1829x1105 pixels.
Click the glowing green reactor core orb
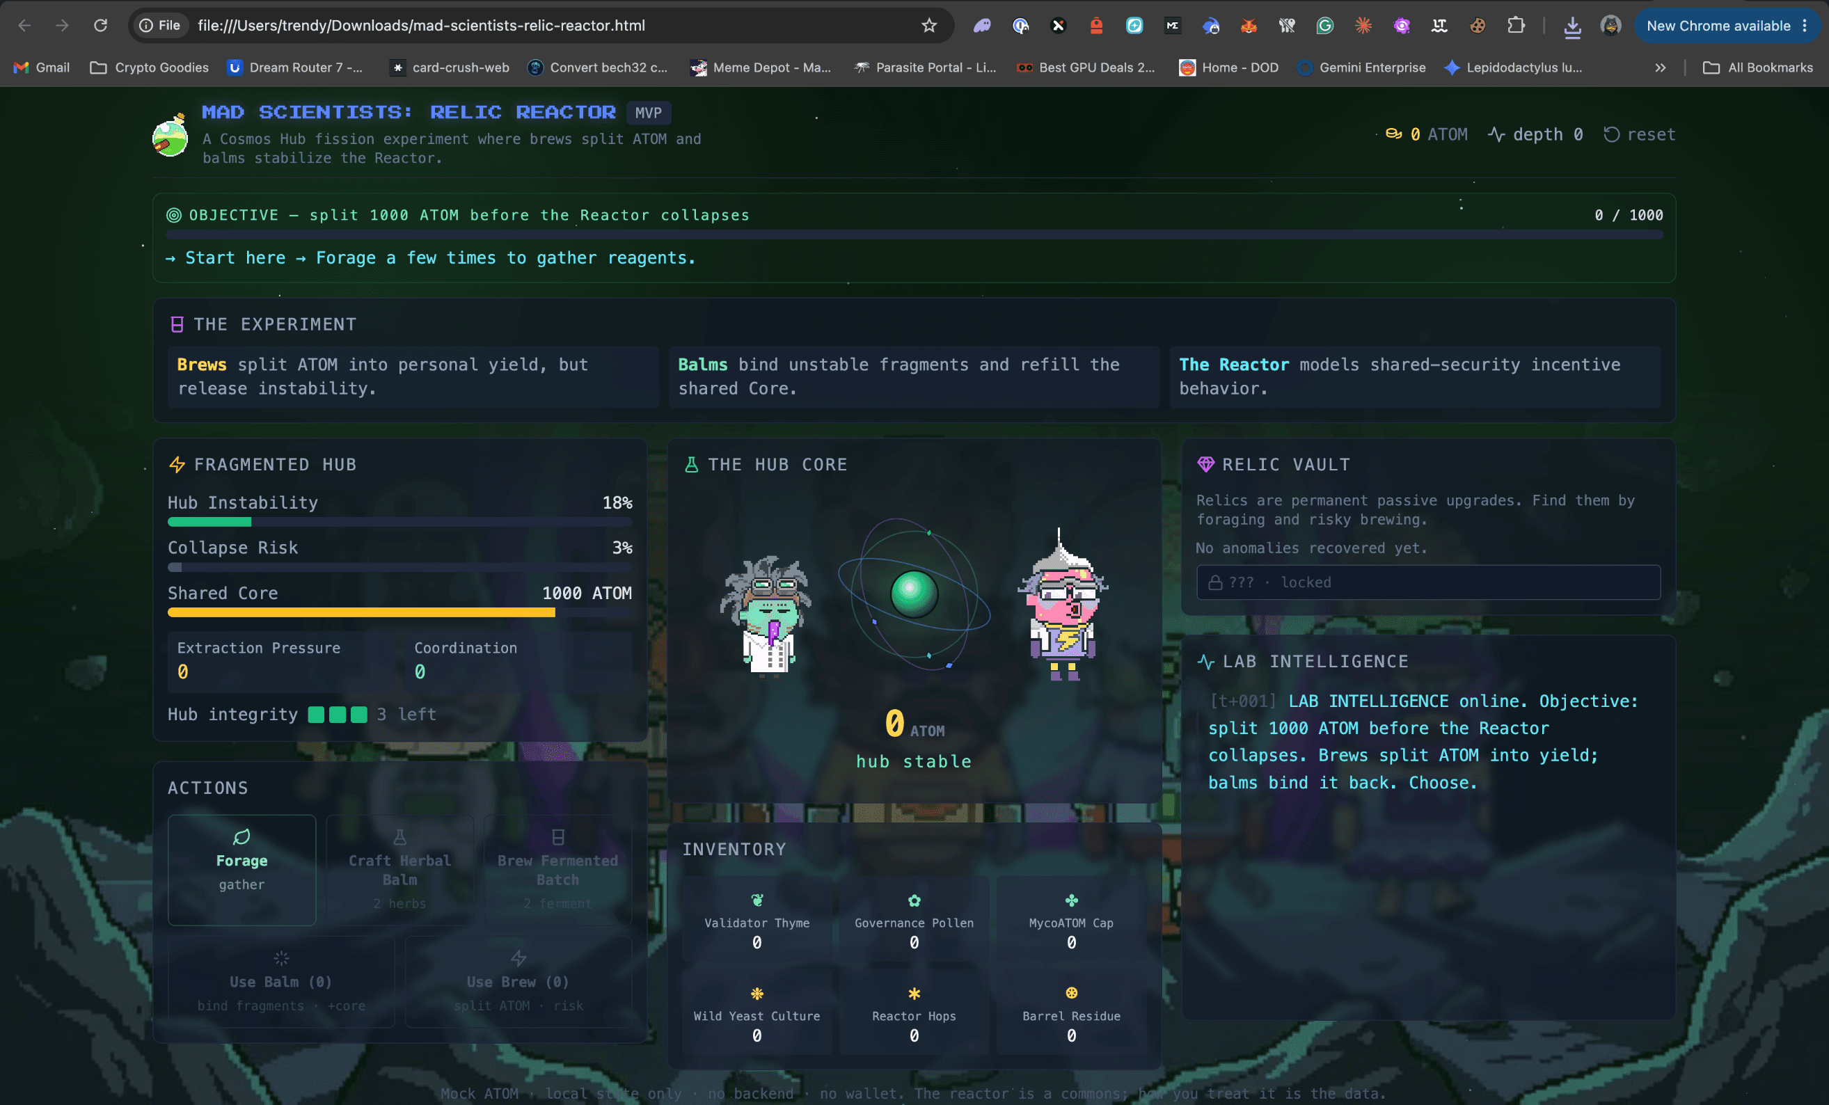(914, 594)
